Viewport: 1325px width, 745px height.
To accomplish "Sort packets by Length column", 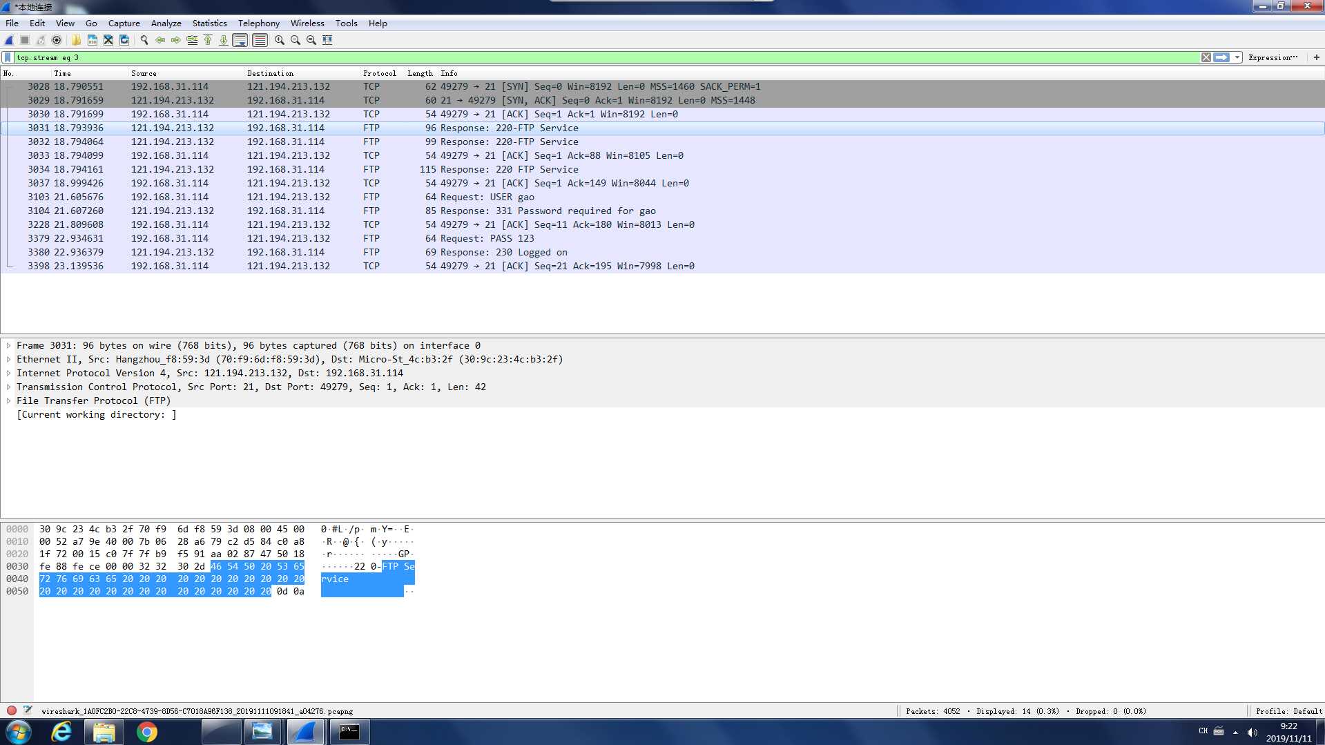I will [420, 73].
